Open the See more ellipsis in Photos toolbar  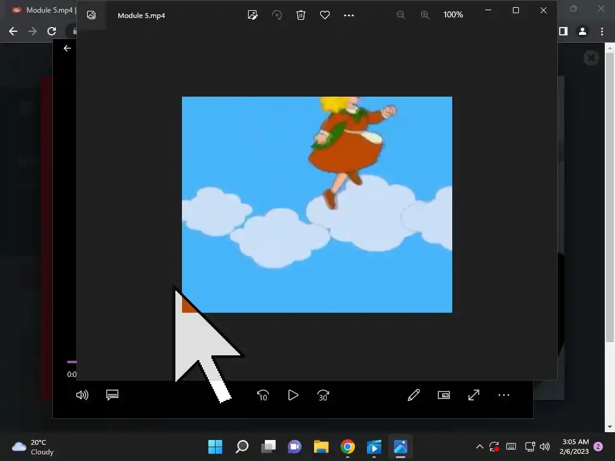pos(349,15)
